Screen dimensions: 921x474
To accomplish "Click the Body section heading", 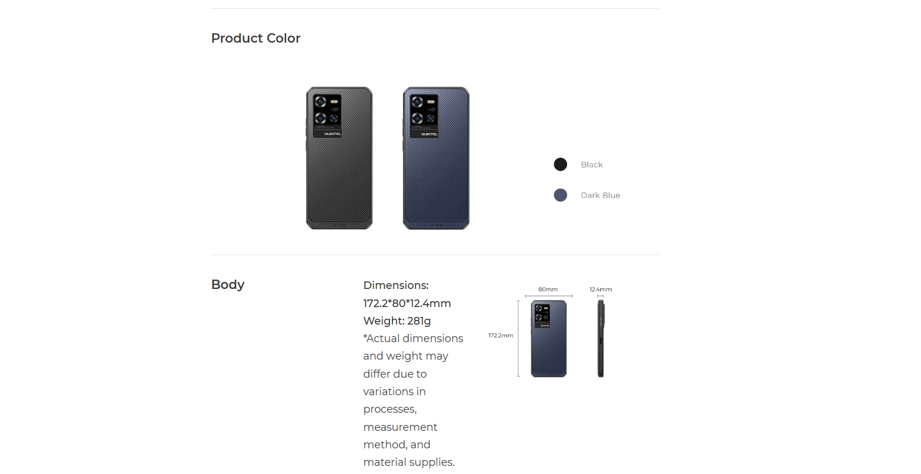I will pyautogui.click(x=228, y=285).
